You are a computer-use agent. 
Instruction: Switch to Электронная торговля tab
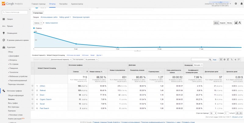[x=81, y=17]
